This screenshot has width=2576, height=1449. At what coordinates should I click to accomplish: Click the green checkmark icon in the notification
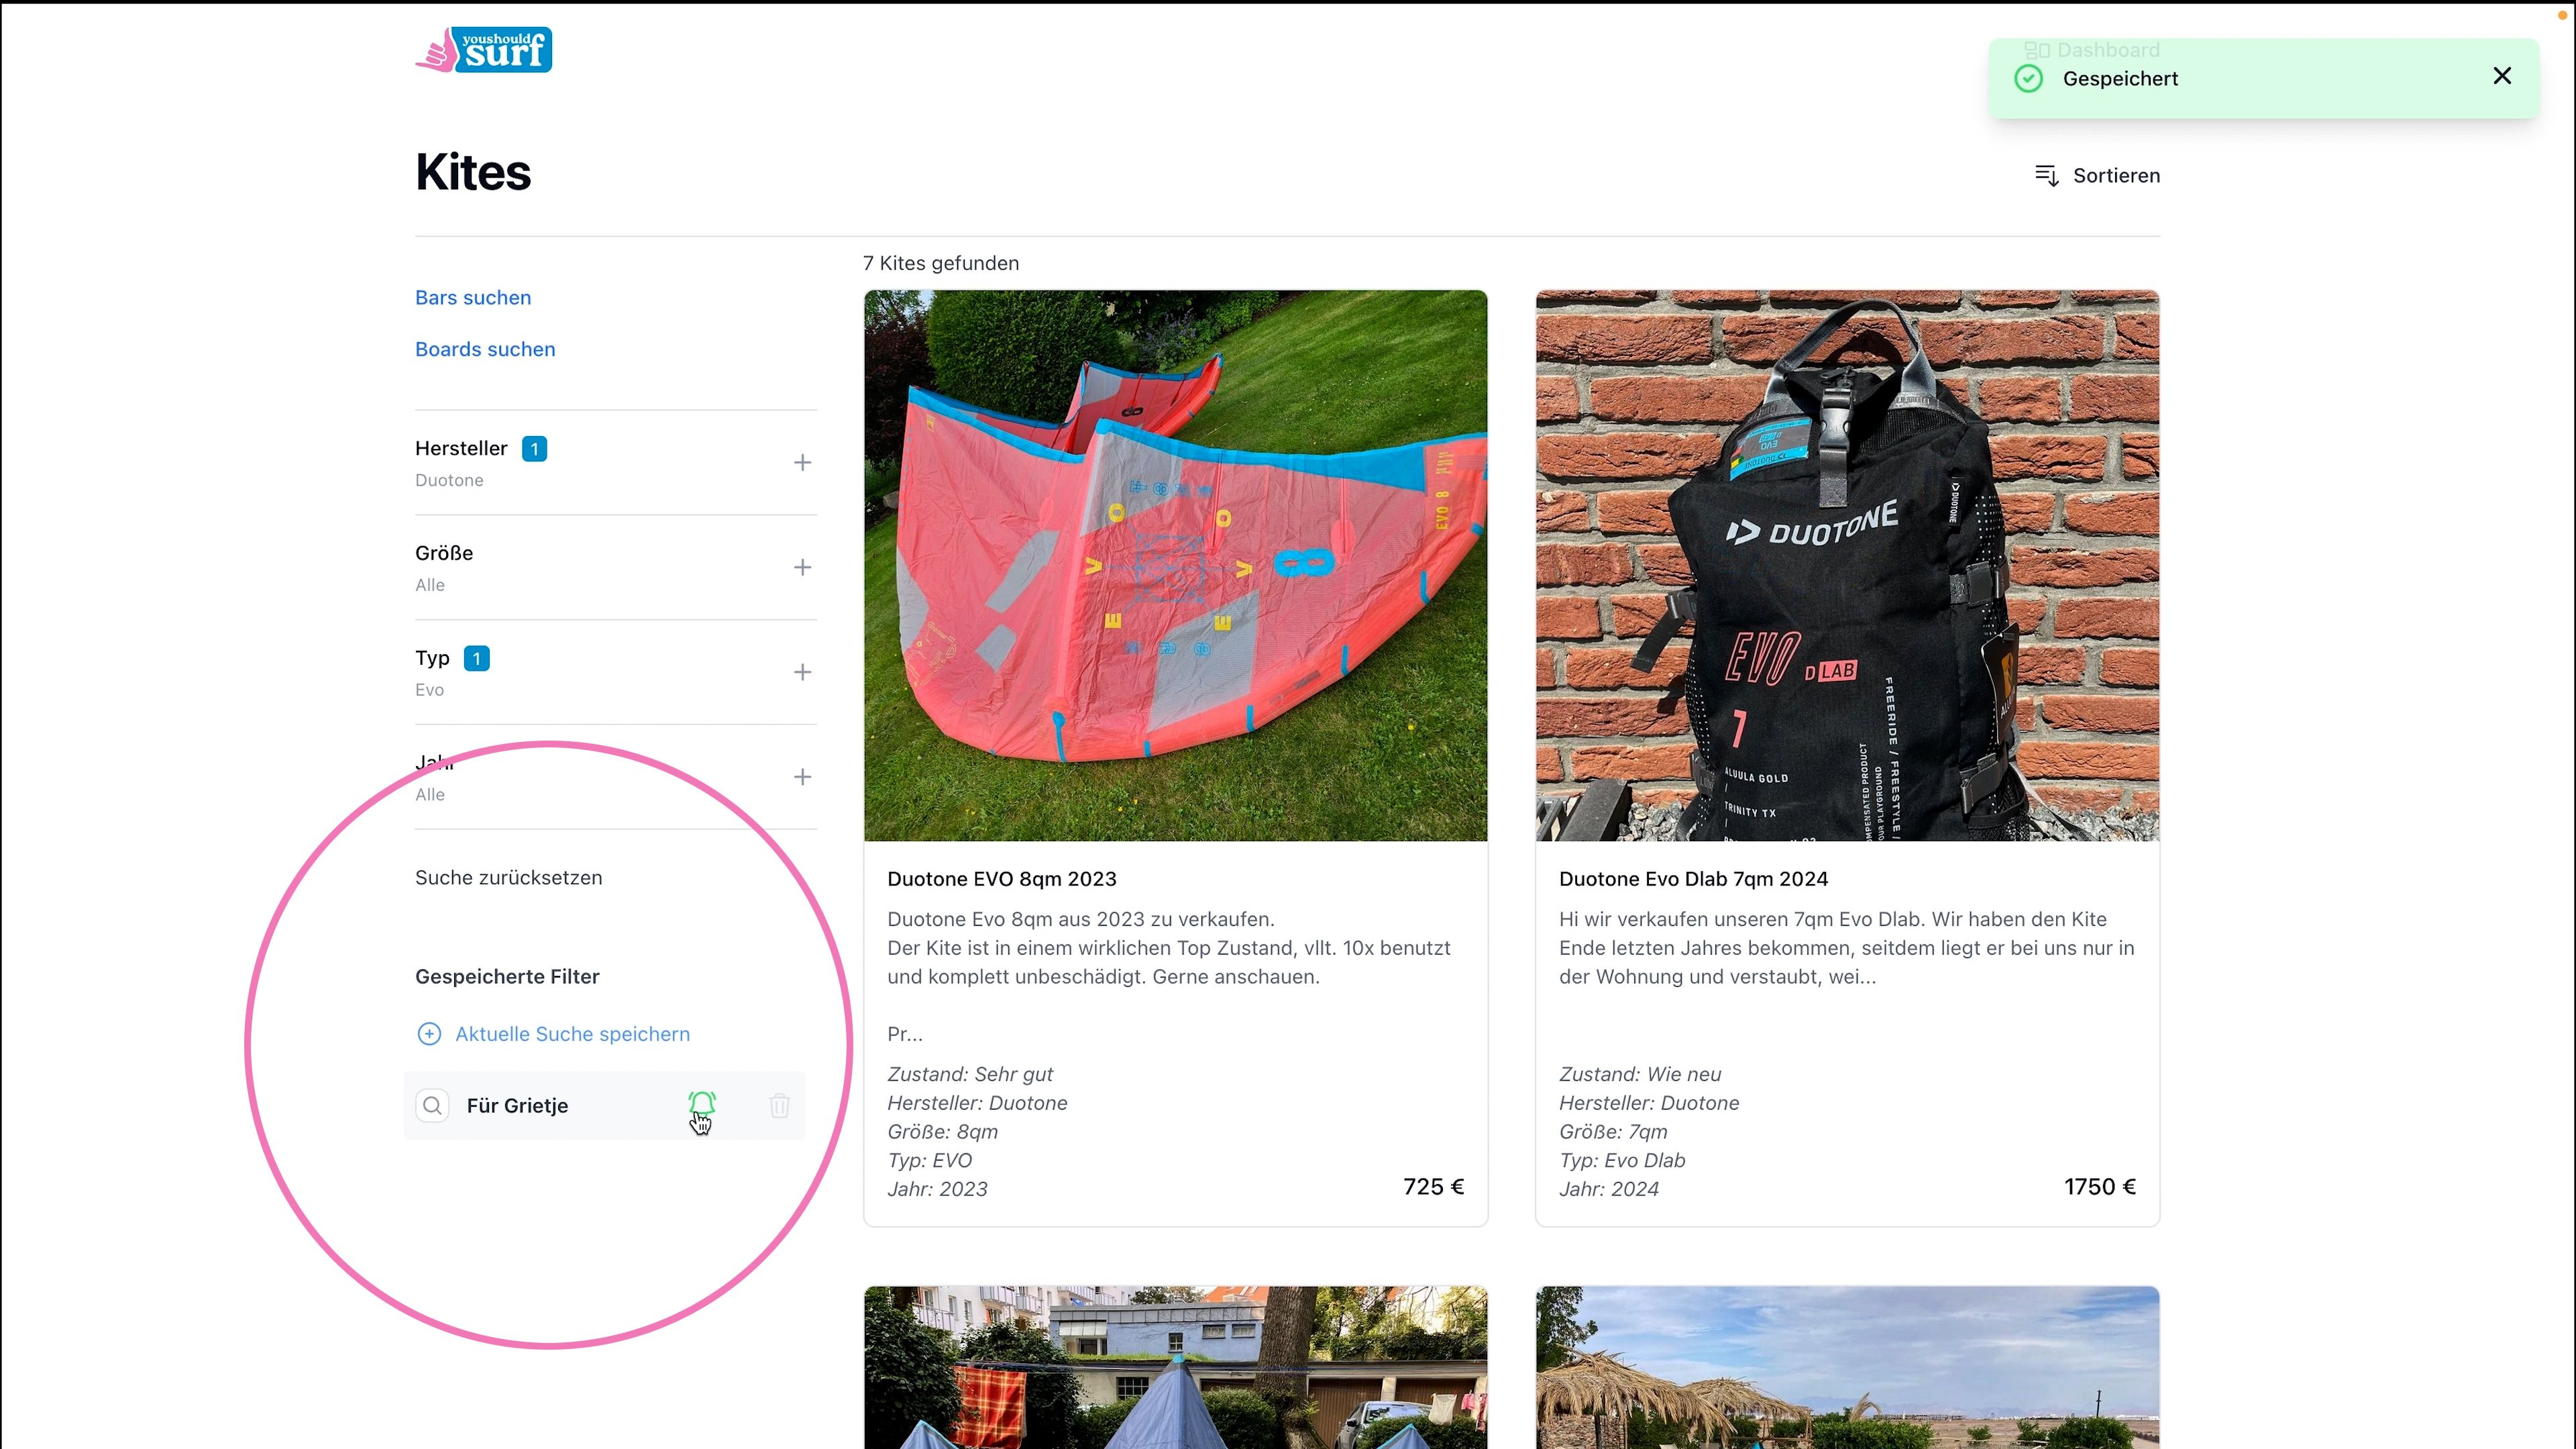(x=2028, y=78)
